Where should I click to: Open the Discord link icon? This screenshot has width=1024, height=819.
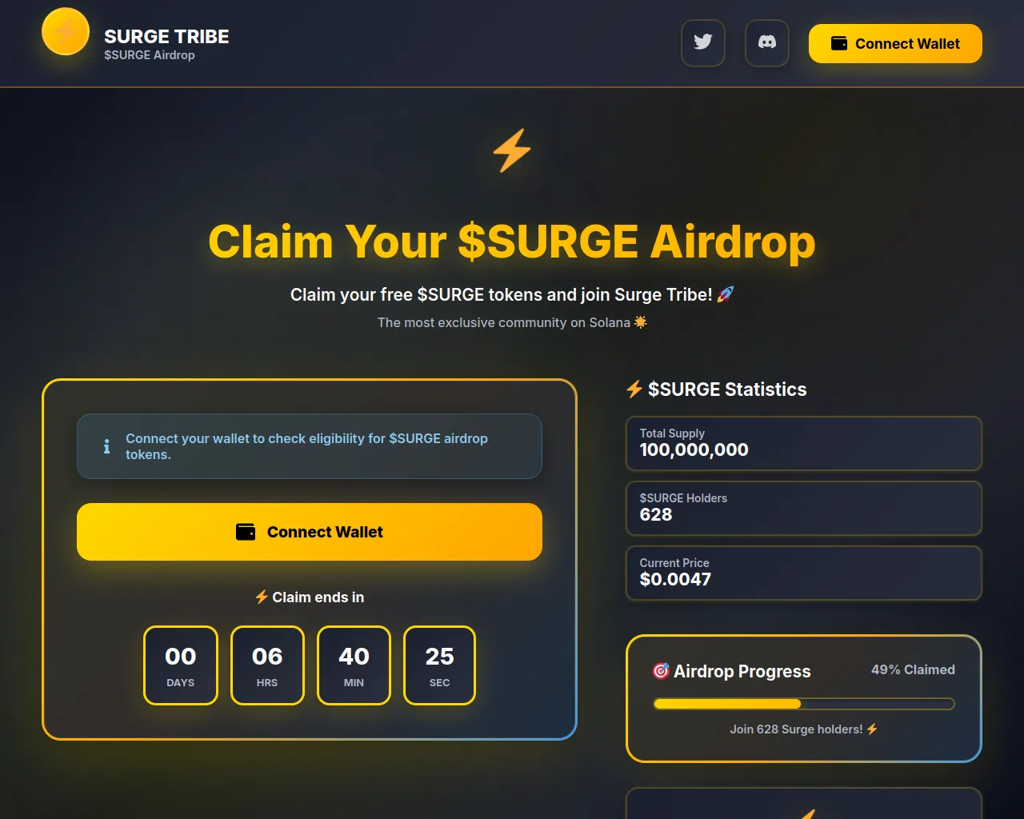[x=767, y=43]
